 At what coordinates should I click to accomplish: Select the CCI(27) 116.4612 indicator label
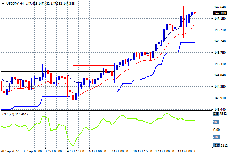click(16, 114)
